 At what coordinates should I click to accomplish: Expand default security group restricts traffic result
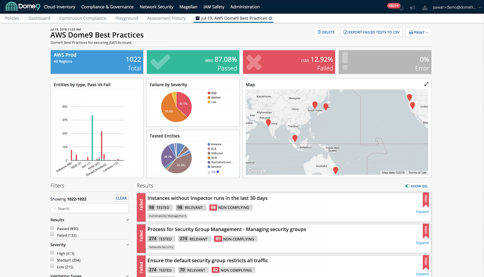click(x=422, y=274)
